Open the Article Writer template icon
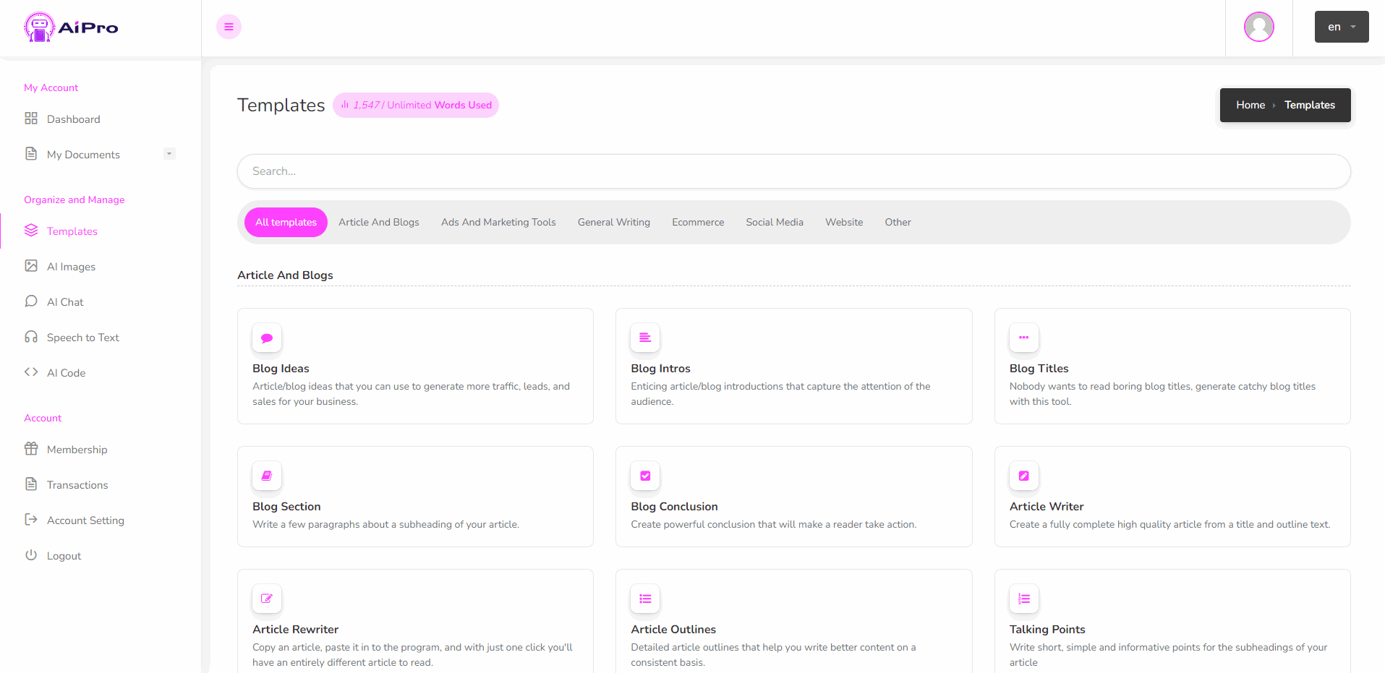The width and height of the screenshot is (1385, 673). tap(1023, 476)
